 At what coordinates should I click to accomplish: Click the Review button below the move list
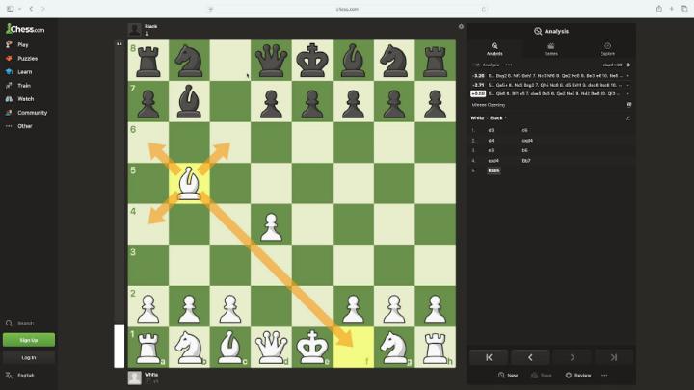click(x=578, y=375)
